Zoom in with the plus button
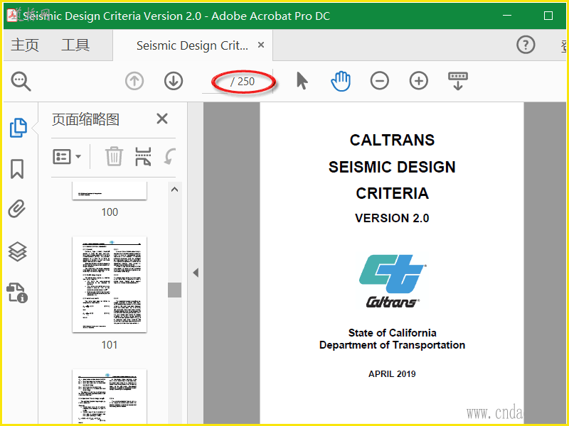This screenshot has width=569, height=426. [419, 81]
